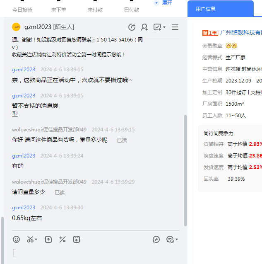Add gzml2023 as a contact
The height and width of the screenshot is (264, 262).
tap(144, 27)
